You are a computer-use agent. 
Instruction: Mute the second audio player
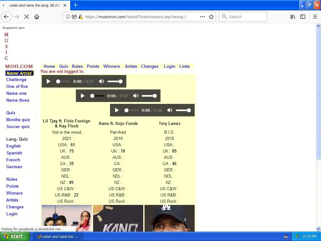136,96
